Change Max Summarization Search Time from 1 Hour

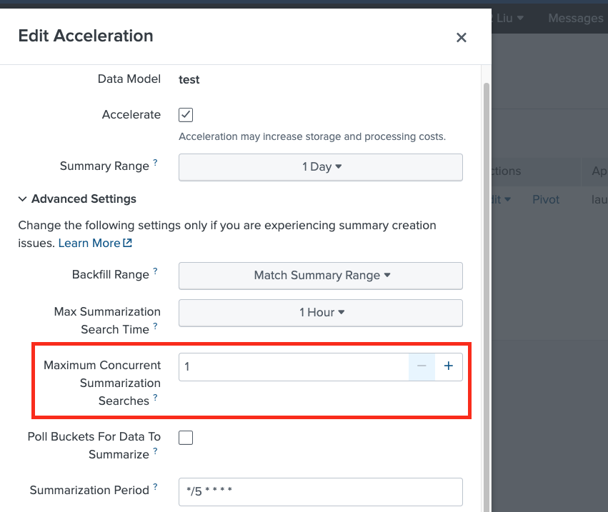click(x=320, y=312)
